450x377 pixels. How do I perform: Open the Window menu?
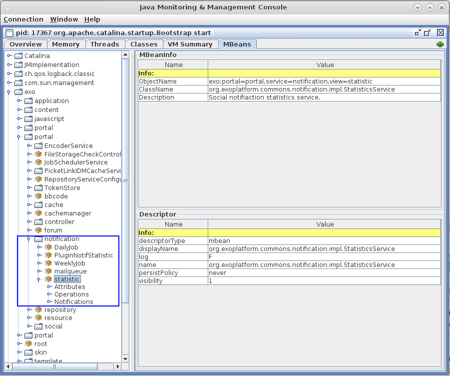tap(64, 19)
